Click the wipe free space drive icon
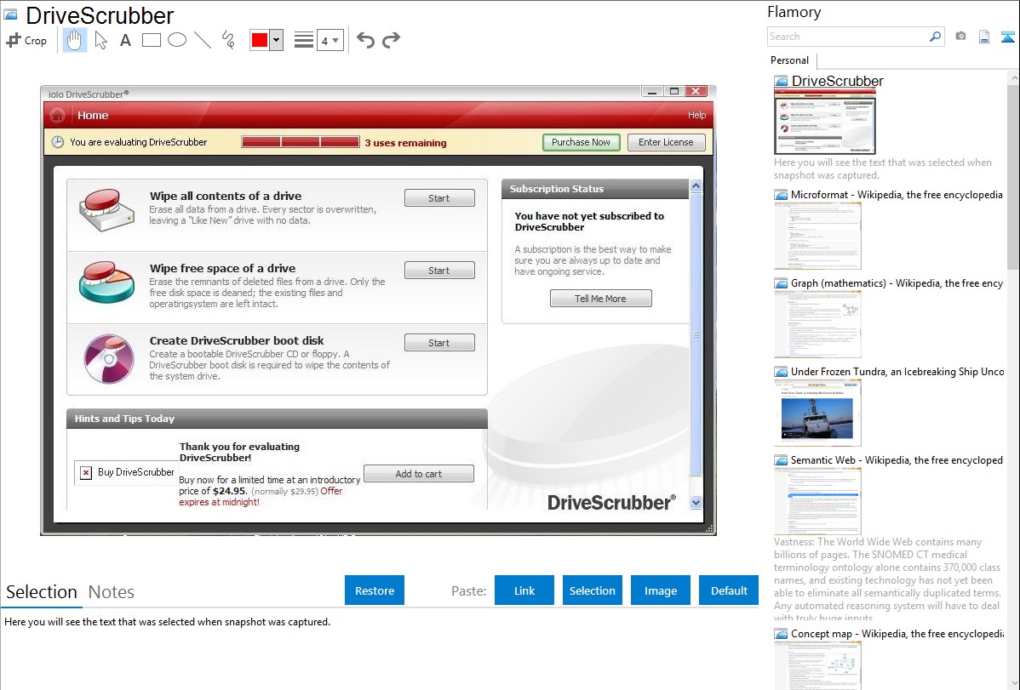This screenshot has width=1020, height=690. (x=106, y=282)
